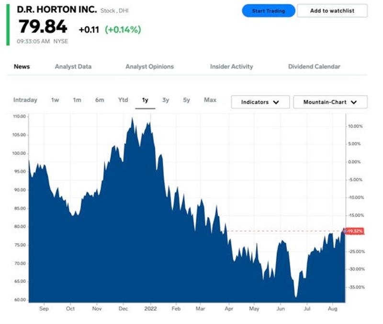
Task: Show the Max chart range
Action: tap(210, 100)
